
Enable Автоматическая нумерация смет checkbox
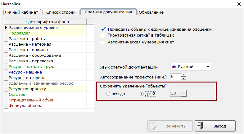pyautogui.click(x=103, y=42)
